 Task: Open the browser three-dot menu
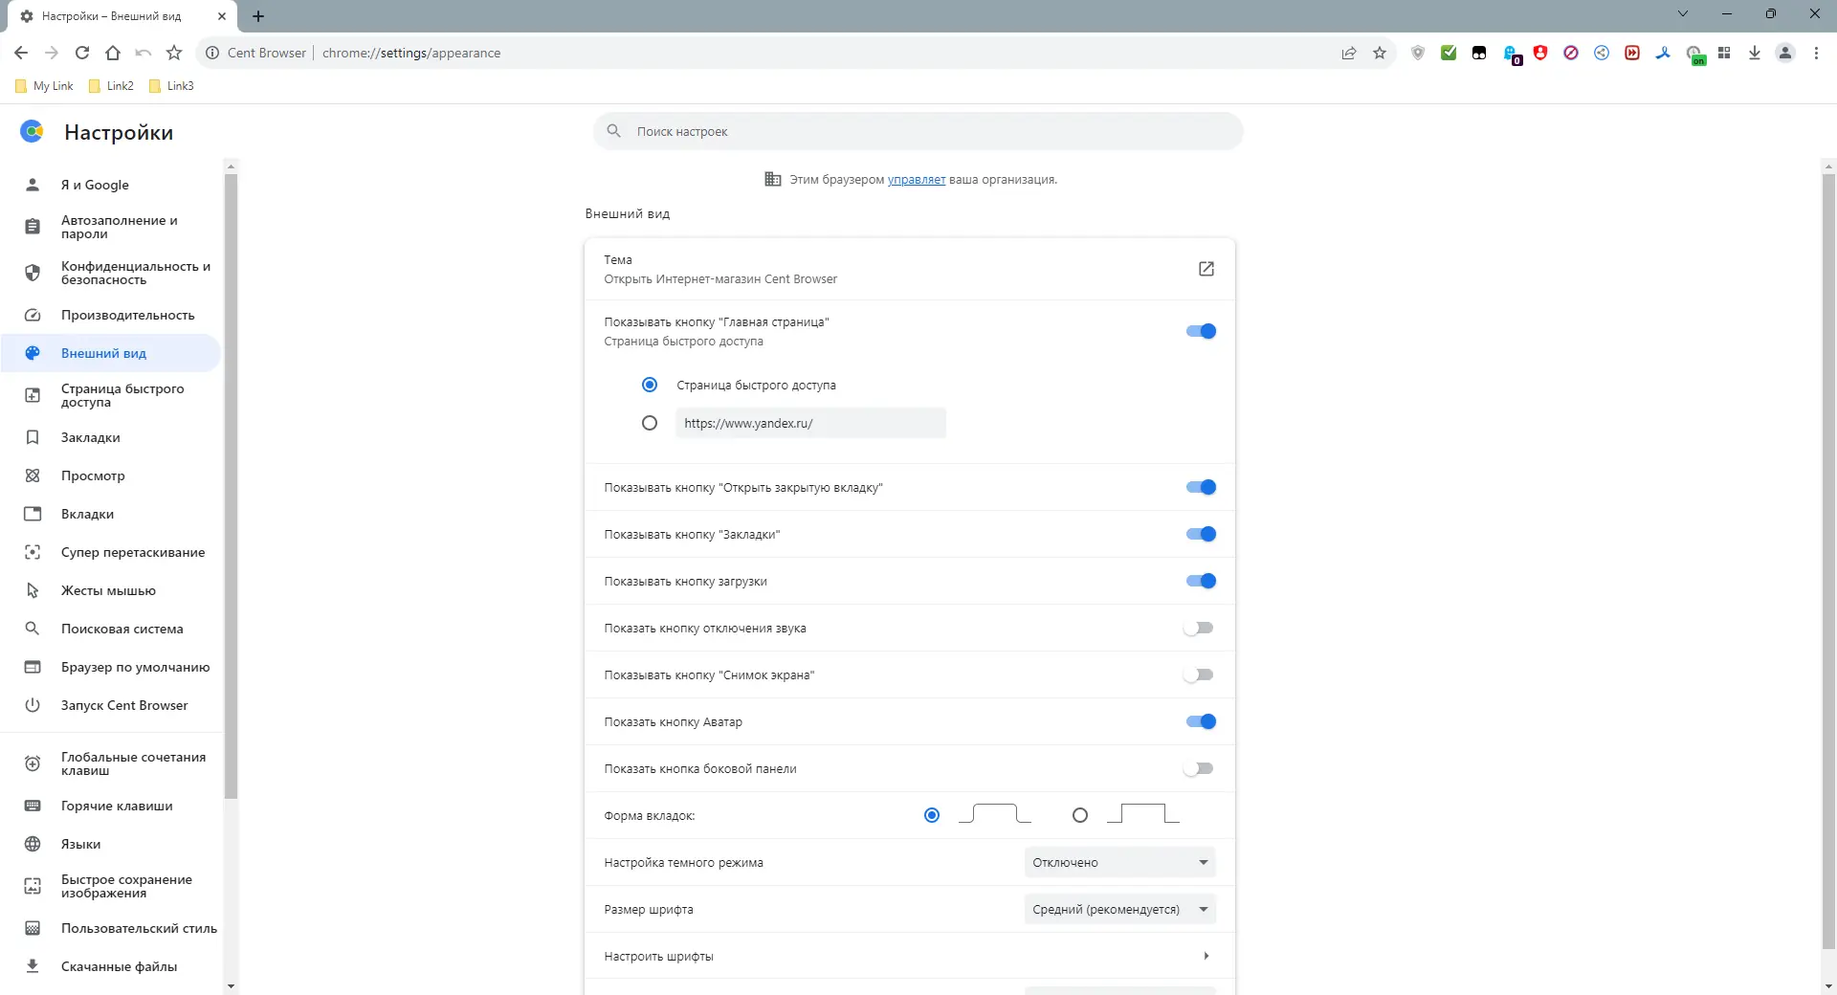coord(1816,54)
